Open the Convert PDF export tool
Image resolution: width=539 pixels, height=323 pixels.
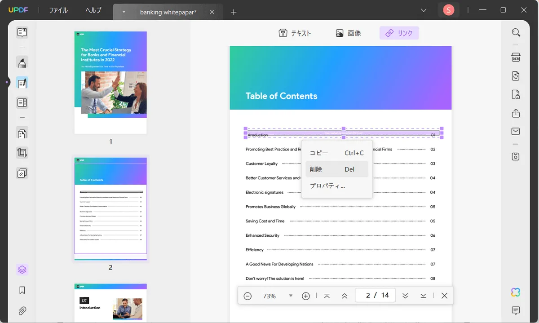516,76
